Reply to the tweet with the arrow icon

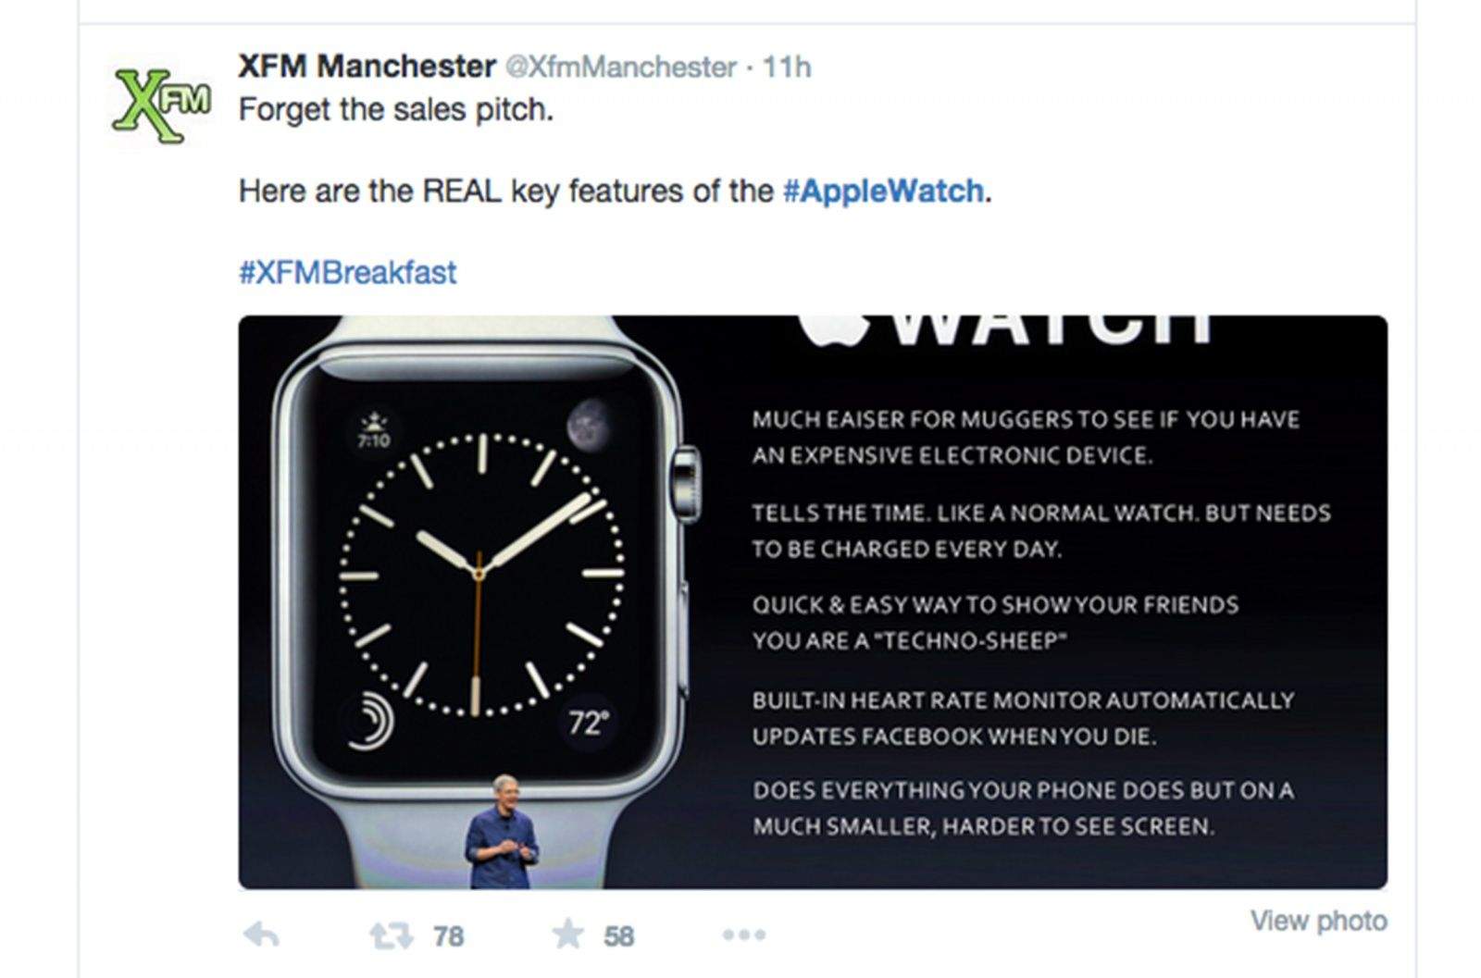tap(261, 935)
